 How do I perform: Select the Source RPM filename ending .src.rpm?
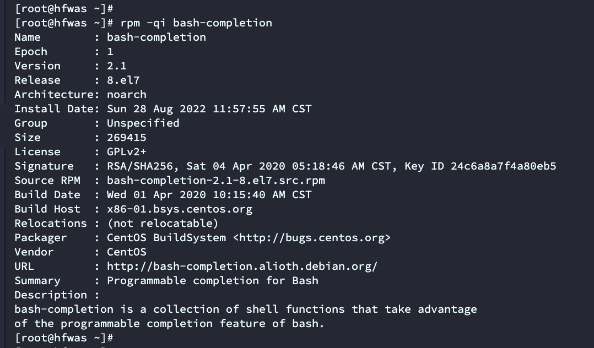pyautogui.click(x=215, y=181)
